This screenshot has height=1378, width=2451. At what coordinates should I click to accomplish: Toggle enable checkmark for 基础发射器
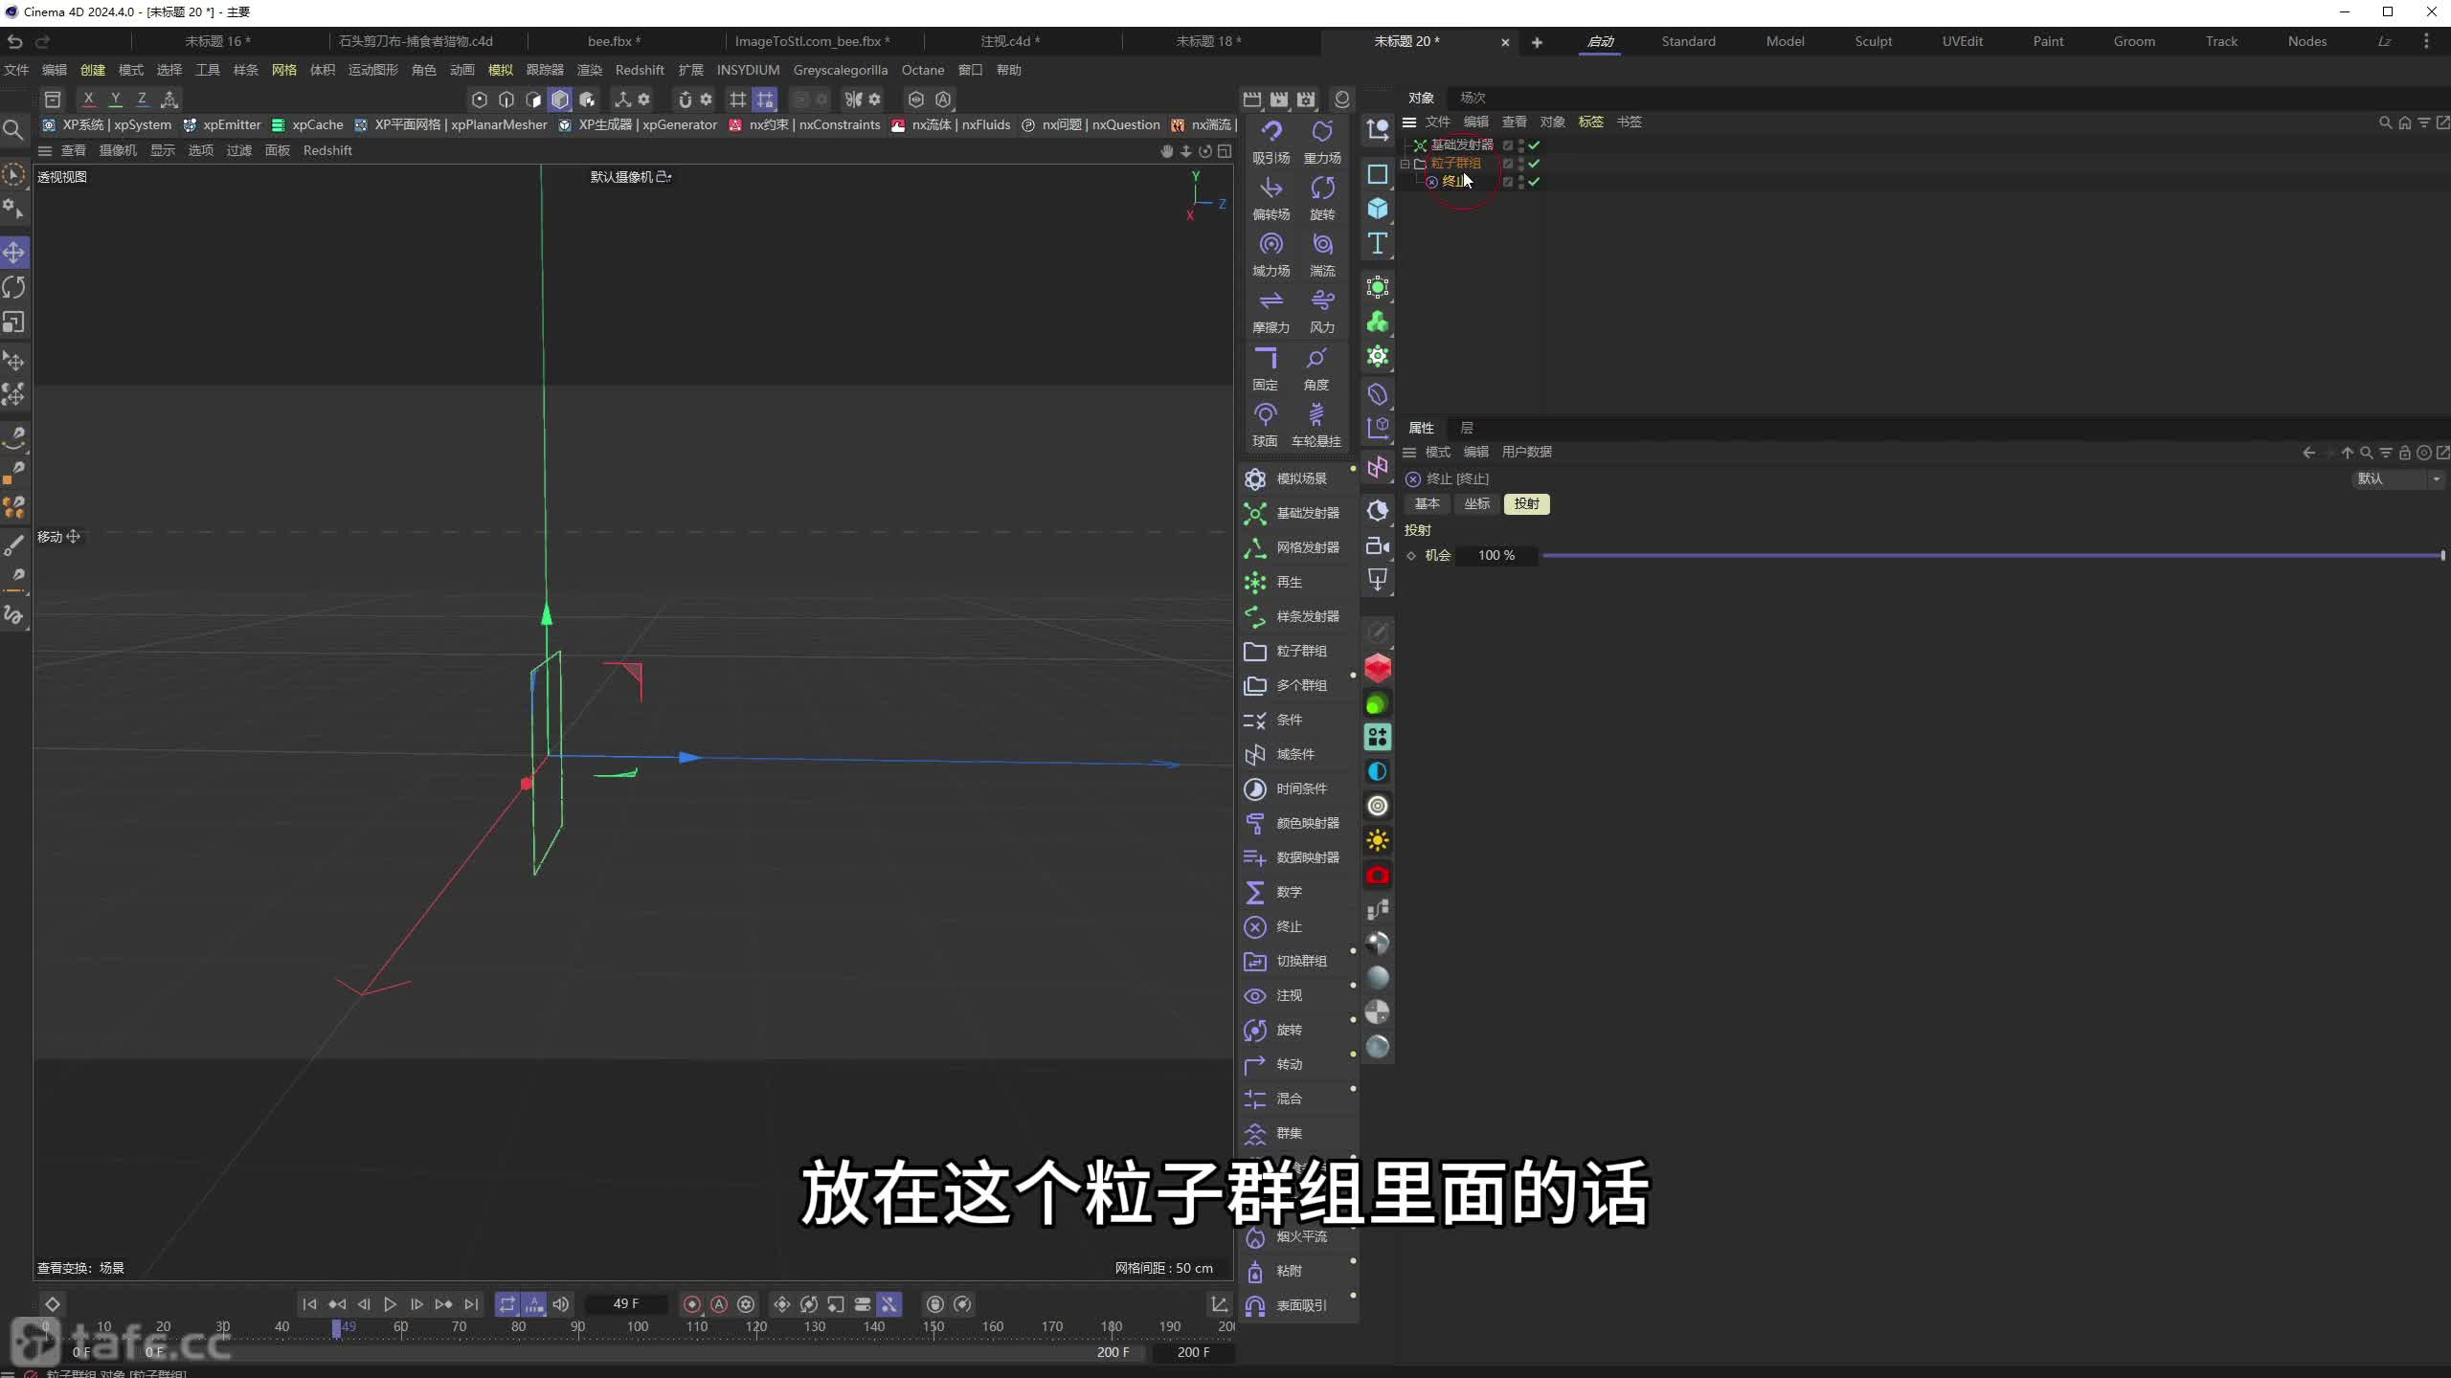click(1534, 145)
